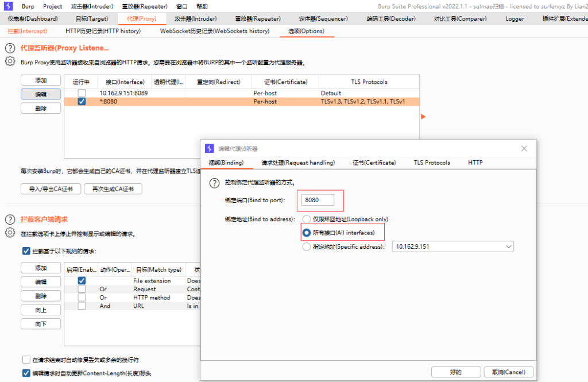Enable the Request match rule checkbox

click(x=82, y=290)
